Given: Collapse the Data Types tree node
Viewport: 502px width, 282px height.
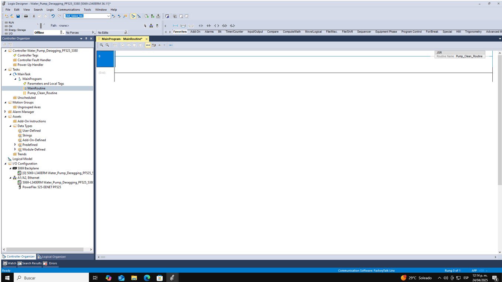Looking at the screenshot, I should click(x=10, y=126).
